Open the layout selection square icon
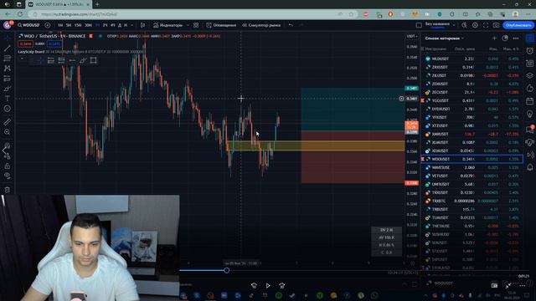The width and height of the screenshot is (536, 301). tap(419, 25)
